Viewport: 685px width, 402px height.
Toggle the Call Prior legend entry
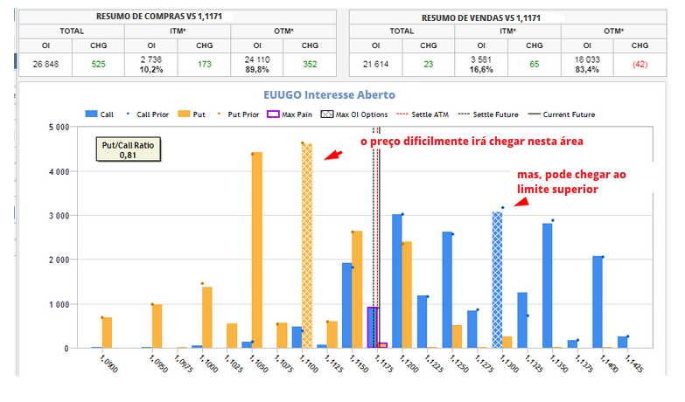point(150,114)
